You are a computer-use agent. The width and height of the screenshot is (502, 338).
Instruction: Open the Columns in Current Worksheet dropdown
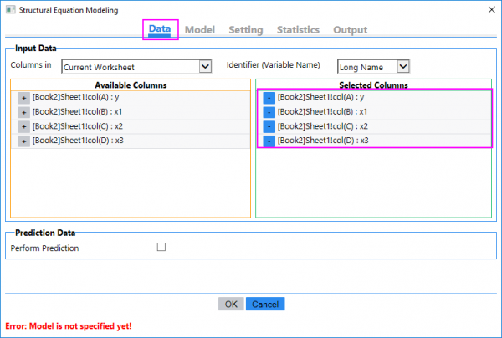click(205, 66)
